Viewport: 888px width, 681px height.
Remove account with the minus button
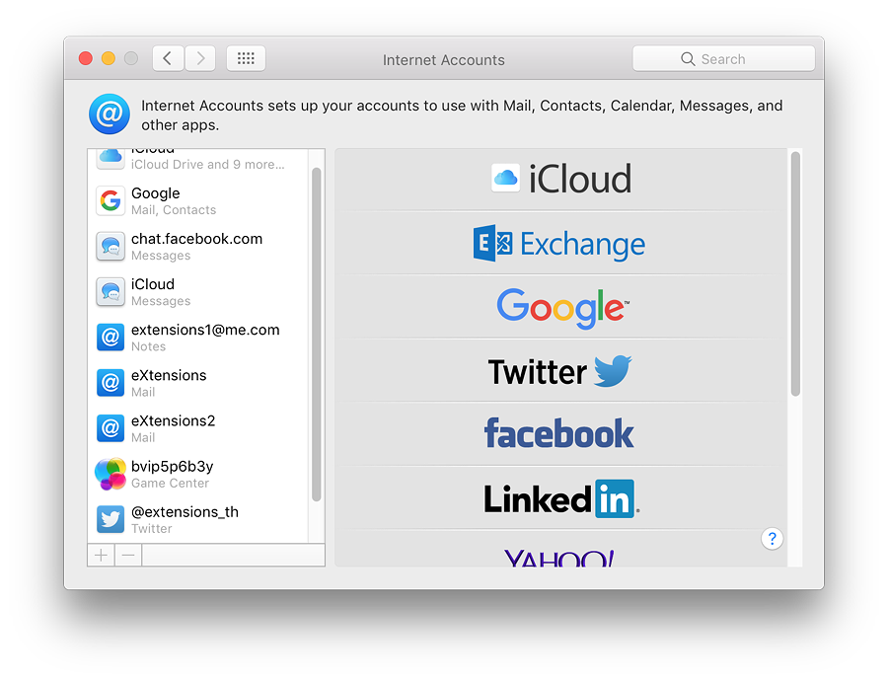pos(128,556)
